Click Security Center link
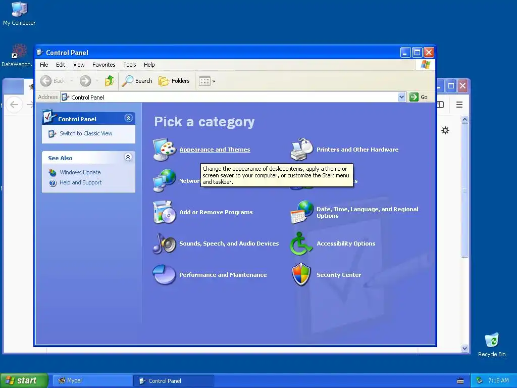Image resolution: width=517 pixels, height=388 pixels. tap(339, 275)
